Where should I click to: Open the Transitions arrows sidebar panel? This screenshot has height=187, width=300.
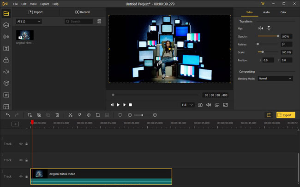pos(6,72)
